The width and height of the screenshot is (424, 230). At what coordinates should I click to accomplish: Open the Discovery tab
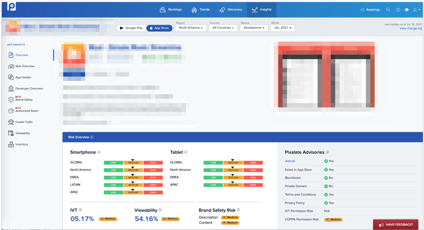click(230, 10)
